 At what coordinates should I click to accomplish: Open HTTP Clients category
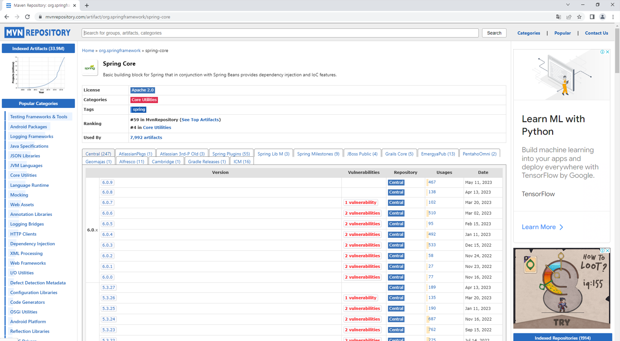click(x=23, y=234)
